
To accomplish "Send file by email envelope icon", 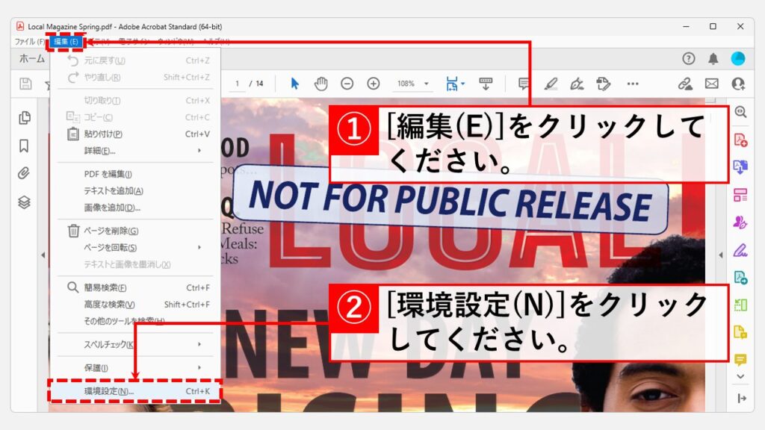I will 711,84.
